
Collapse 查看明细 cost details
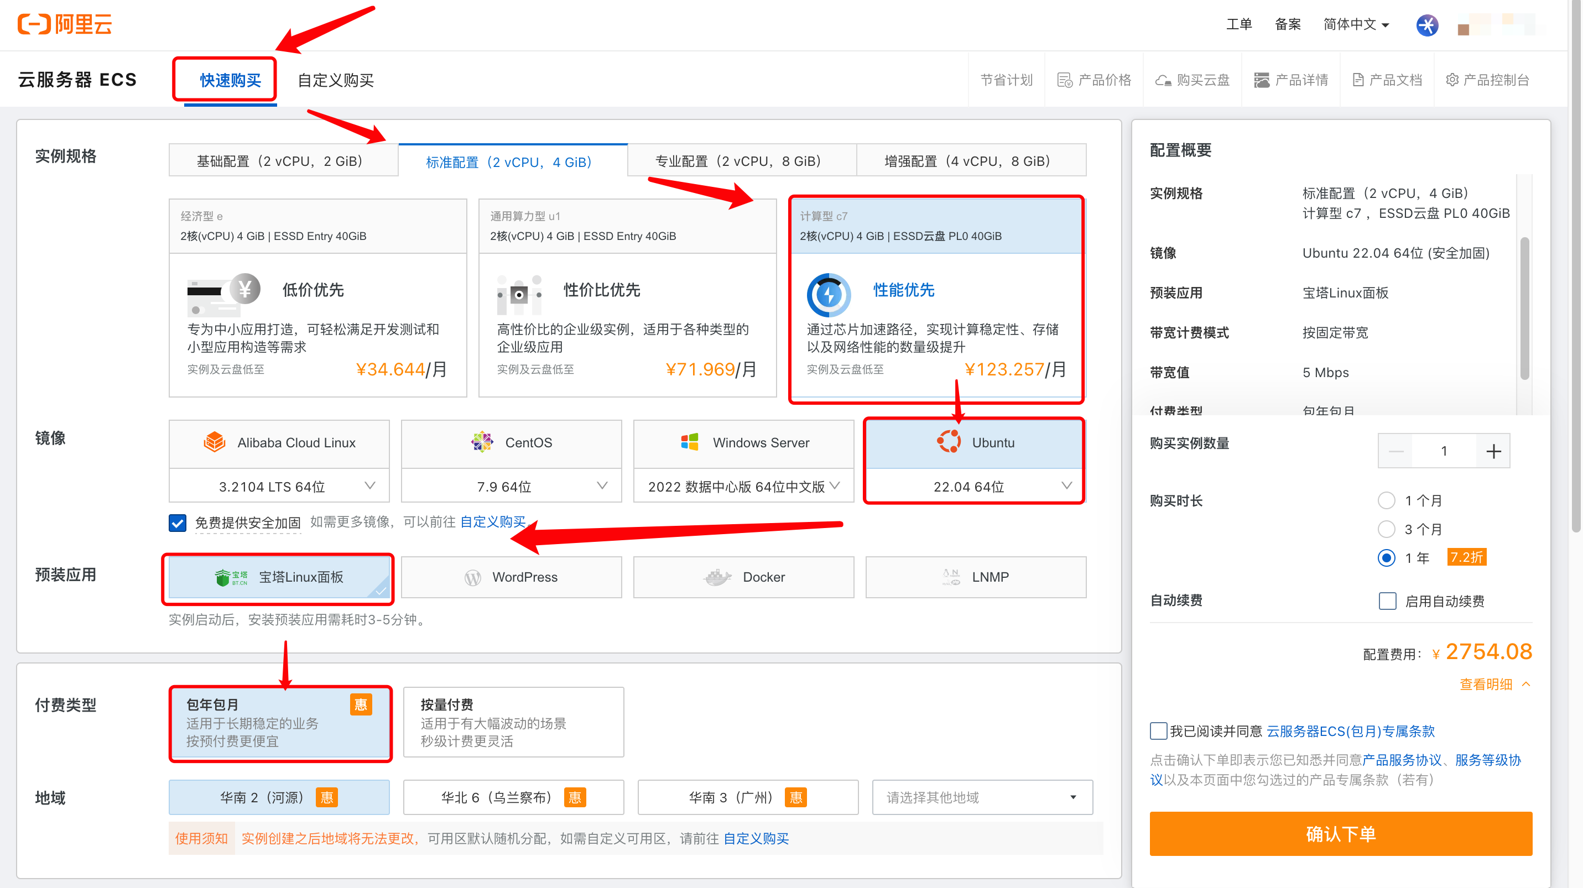pos(1495,685)
